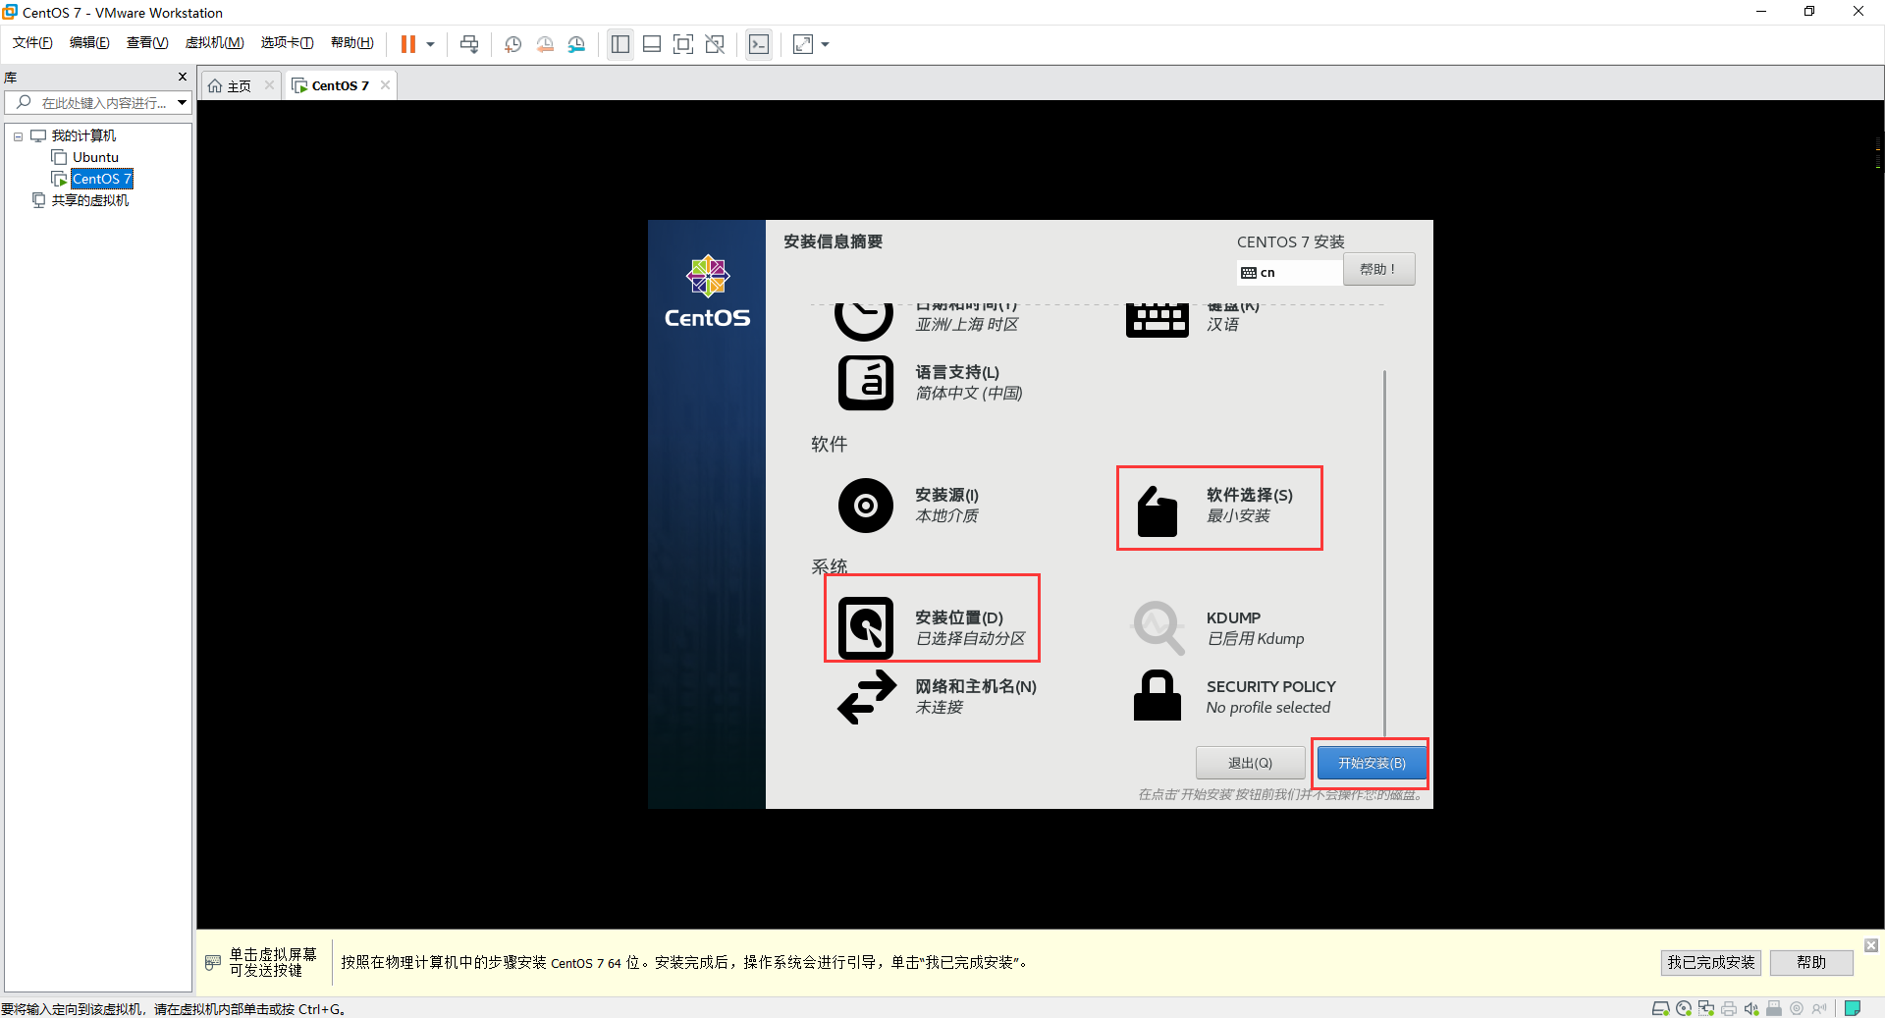Take a snapshot of the virtual machine
The image size is (1885, 1018).
point(512,44)
